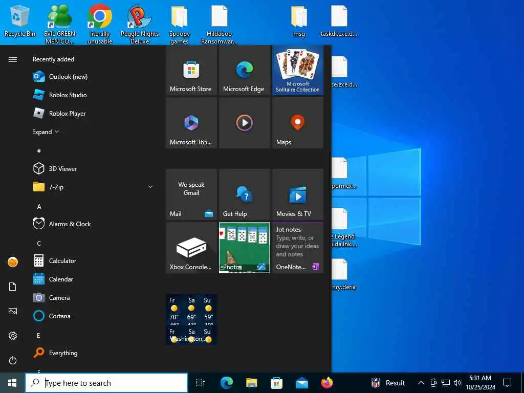
Task: Open the Xbox Console tile
Action: point(191,248)
